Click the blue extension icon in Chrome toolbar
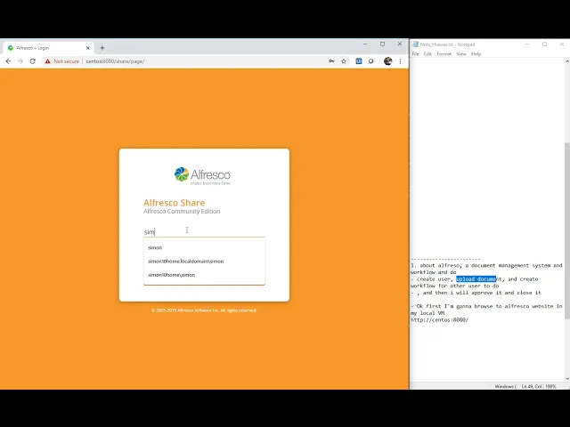Viewport: 570px width, 427px height. (x=359, y=61)
